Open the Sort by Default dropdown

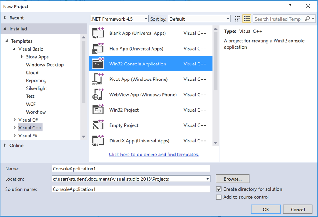coord(199,19)
